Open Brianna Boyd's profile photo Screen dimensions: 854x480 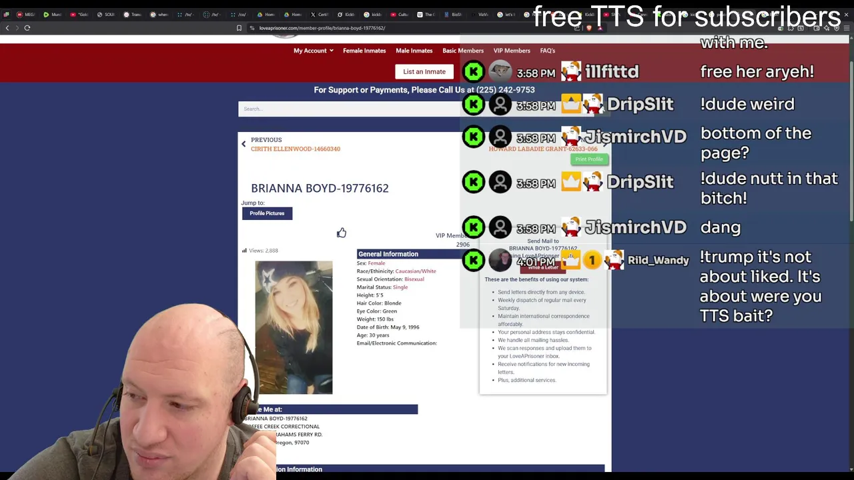point(294,327)
